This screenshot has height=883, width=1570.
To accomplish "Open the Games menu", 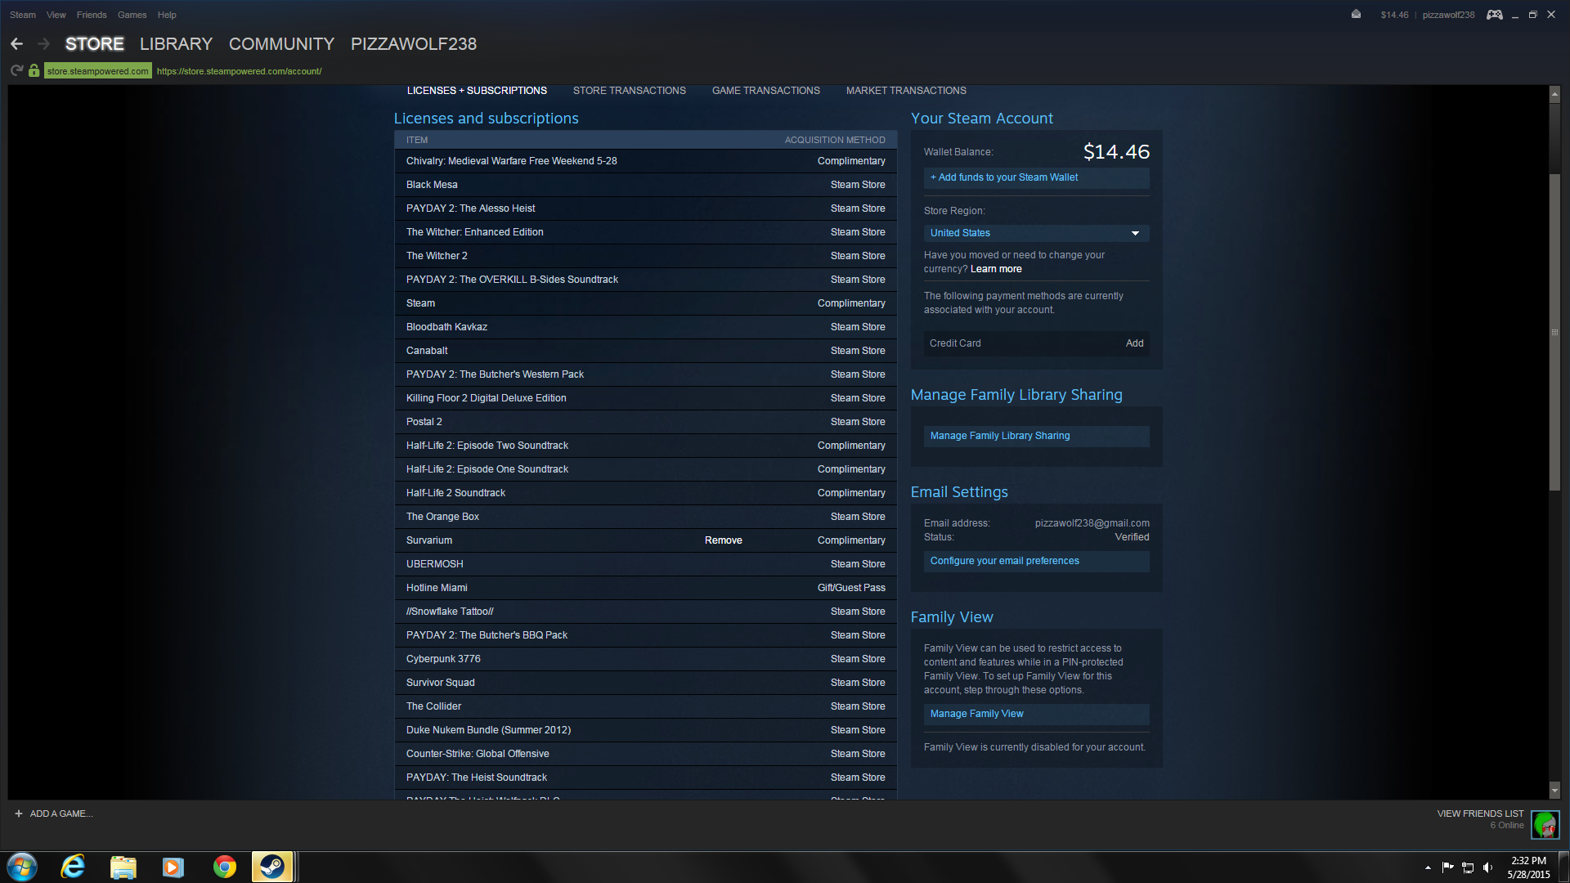I will click(132, 15).
